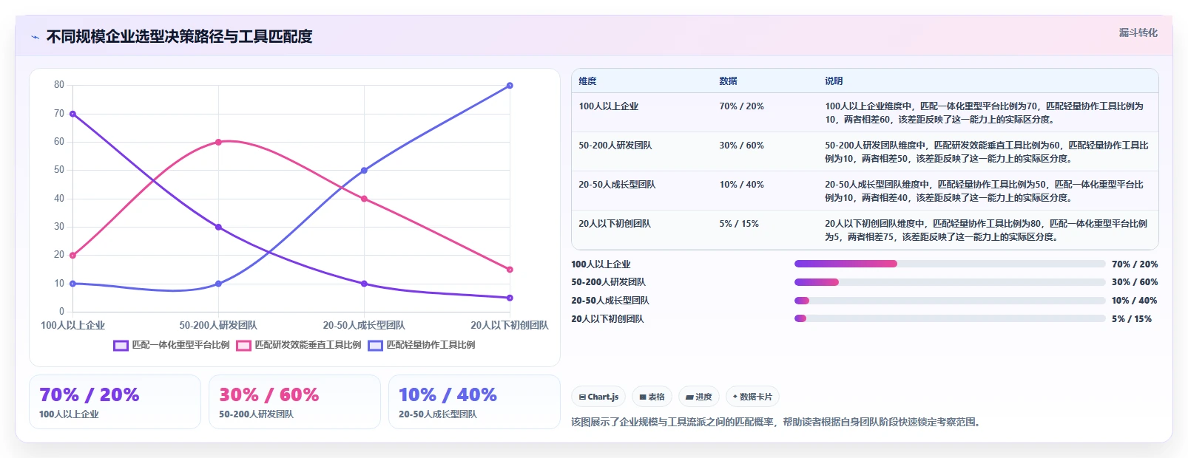Click the caption text starting with 该图展示了

coord(776,423)
